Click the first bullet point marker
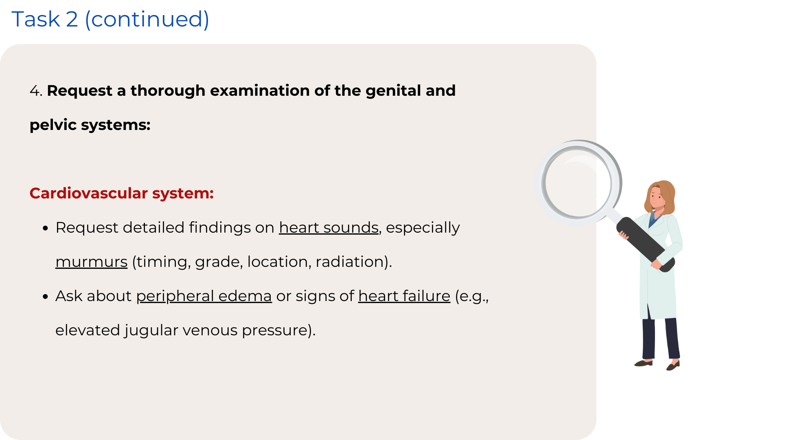The image size is (806, 440). [46, 228]
